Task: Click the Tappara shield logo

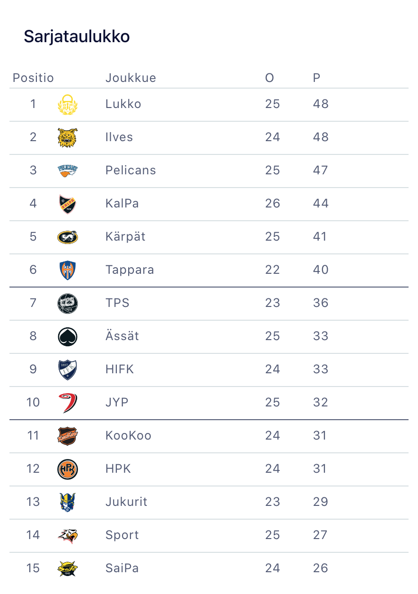Action: (x=67, y=270)
